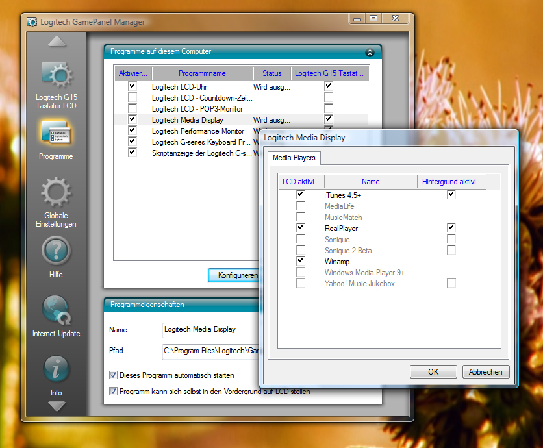Click the Info icon in sidebar

(x=56, y=369)
